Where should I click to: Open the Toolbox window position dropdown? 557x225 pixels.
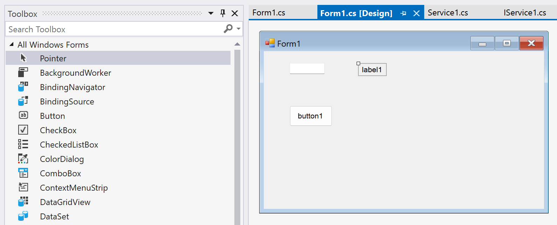pyautogui.click(x=211, y=13)
